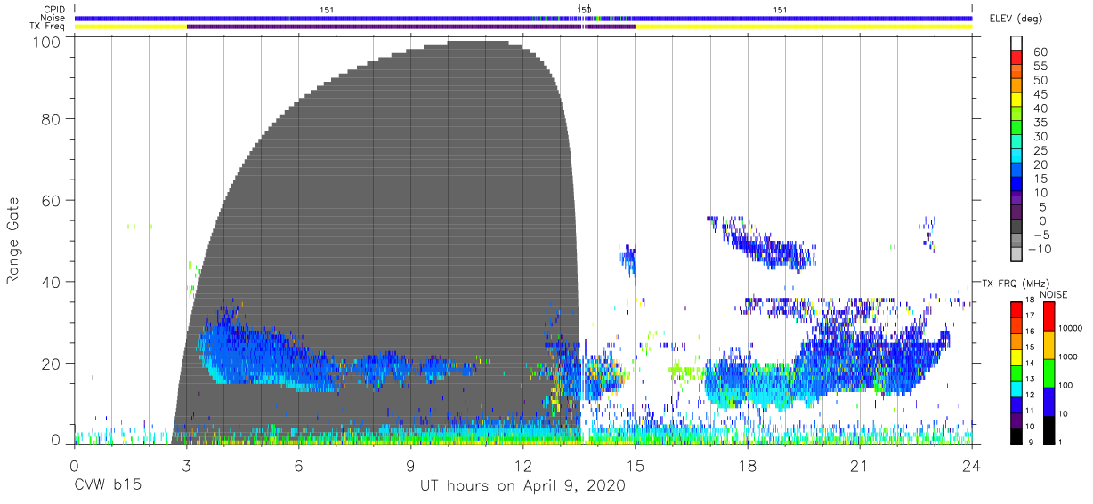The height and width of the screenshot is (504, 1093).
Task: Pick the black segment of TX FRQ colorbar
Action: [1016, 435]
